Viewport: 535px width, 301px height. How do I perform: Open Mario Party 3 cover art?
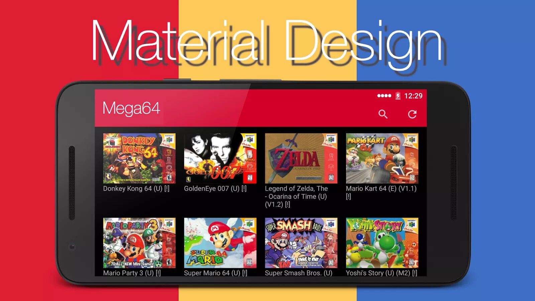[x=139, y=243]
